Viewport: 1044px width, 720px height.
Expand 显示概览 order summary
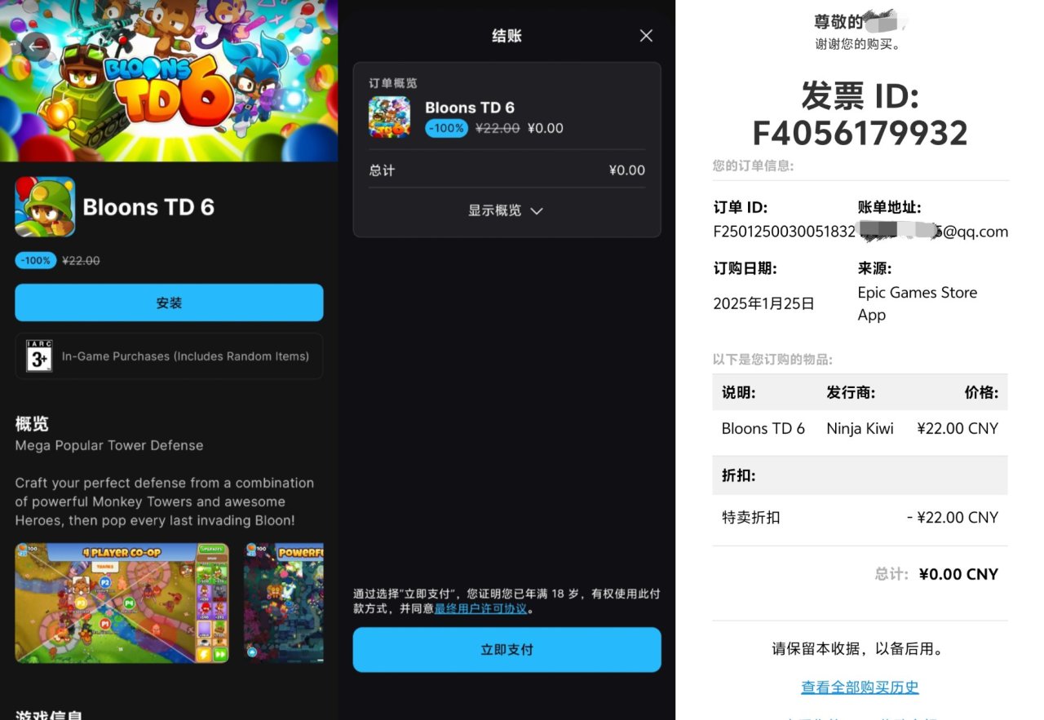506,210
